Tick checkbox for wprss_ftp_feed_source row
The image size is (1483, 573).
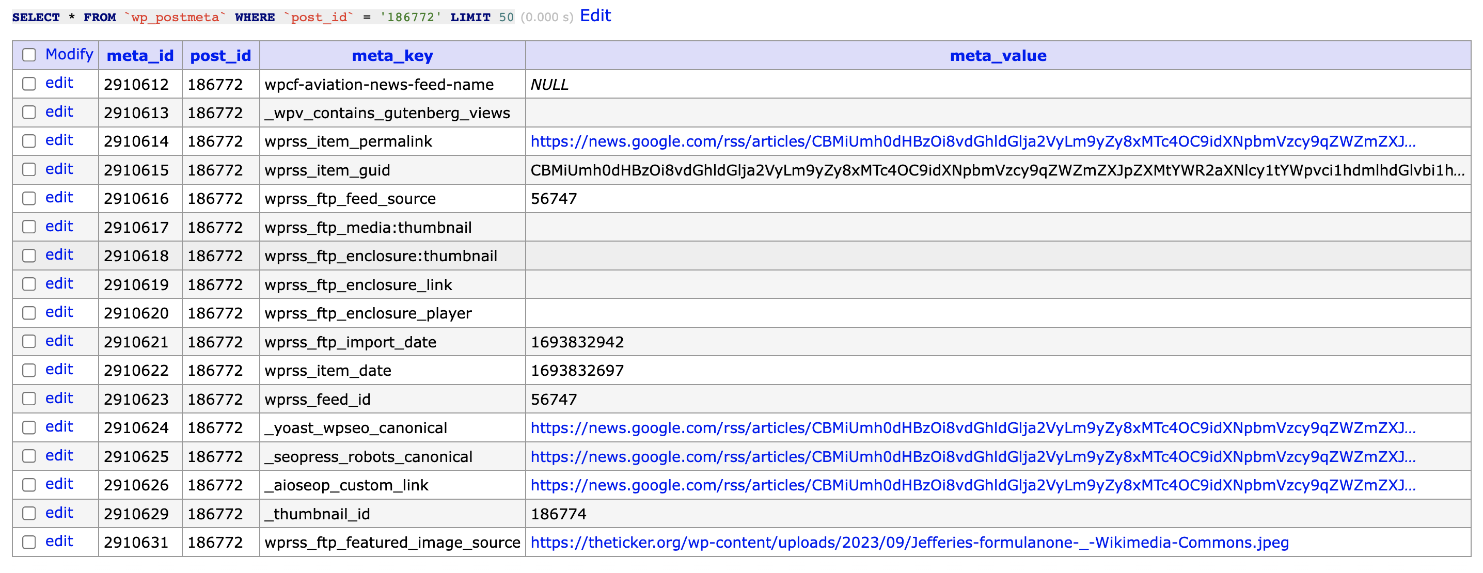[29, 198]
